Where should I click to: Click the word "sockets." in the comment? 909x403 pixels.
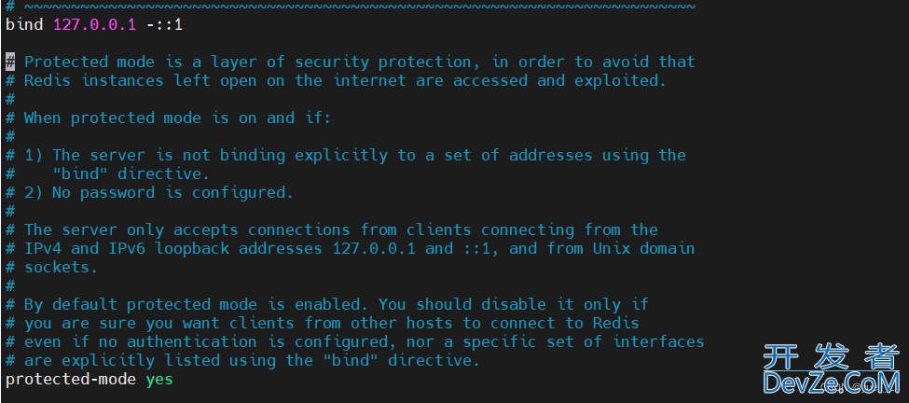point(61,268)
